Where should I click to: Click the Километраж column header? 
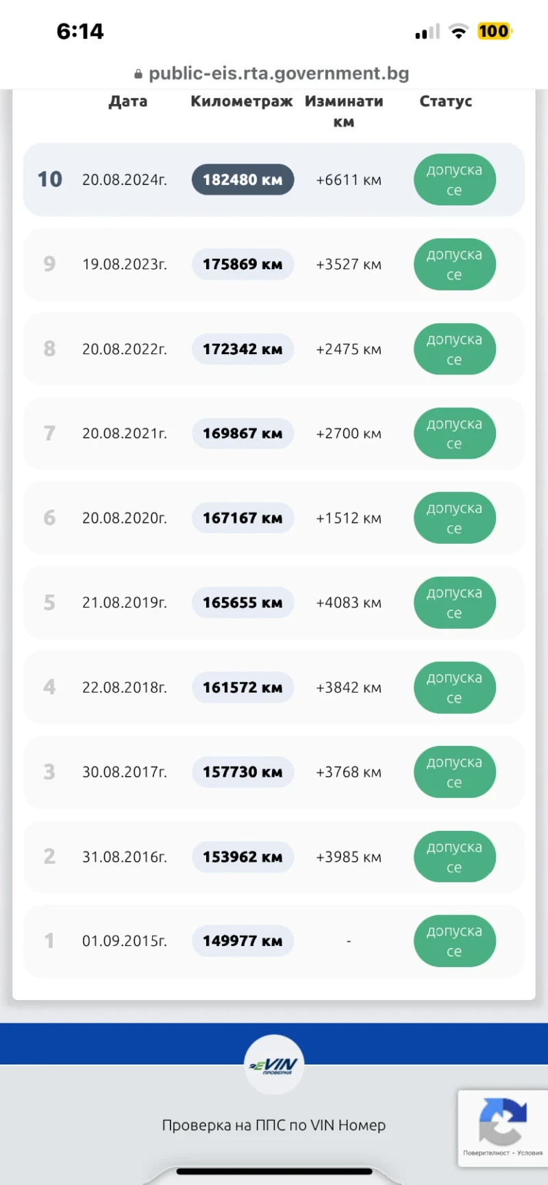coord(241,101)
